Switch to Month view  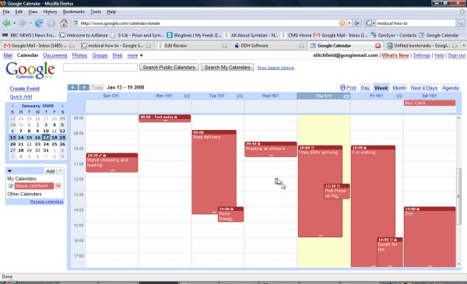point(399,88)
